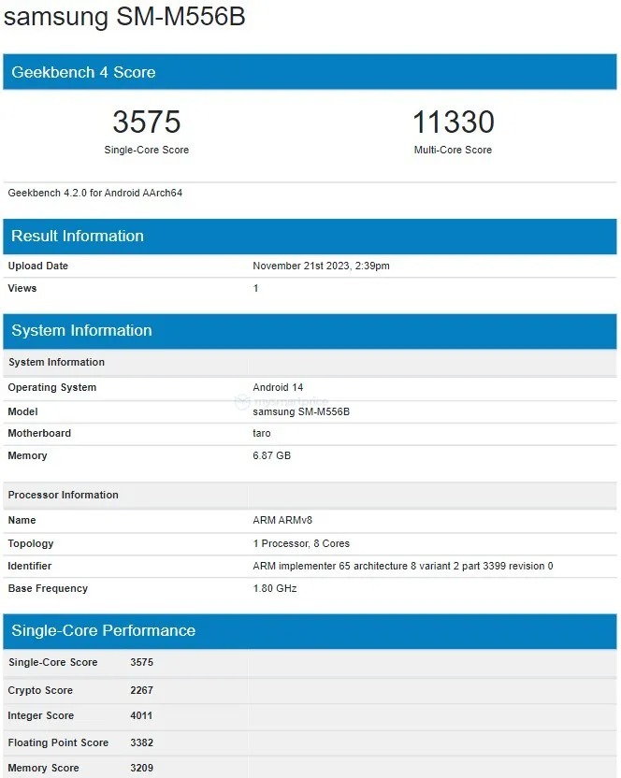This screenshot has width=621, height=778.
Task: Select the ARM ARMv8 processor name
Action: 289,519
